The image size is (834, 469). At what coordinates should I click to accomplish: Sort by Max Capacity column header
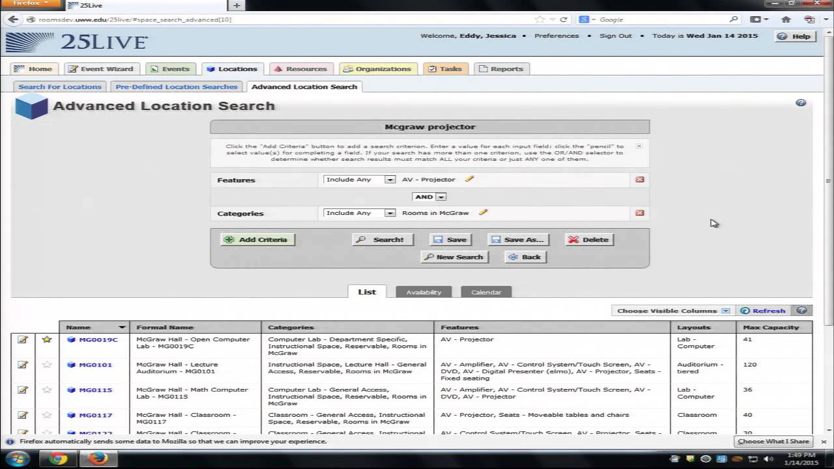pos(774,327)
